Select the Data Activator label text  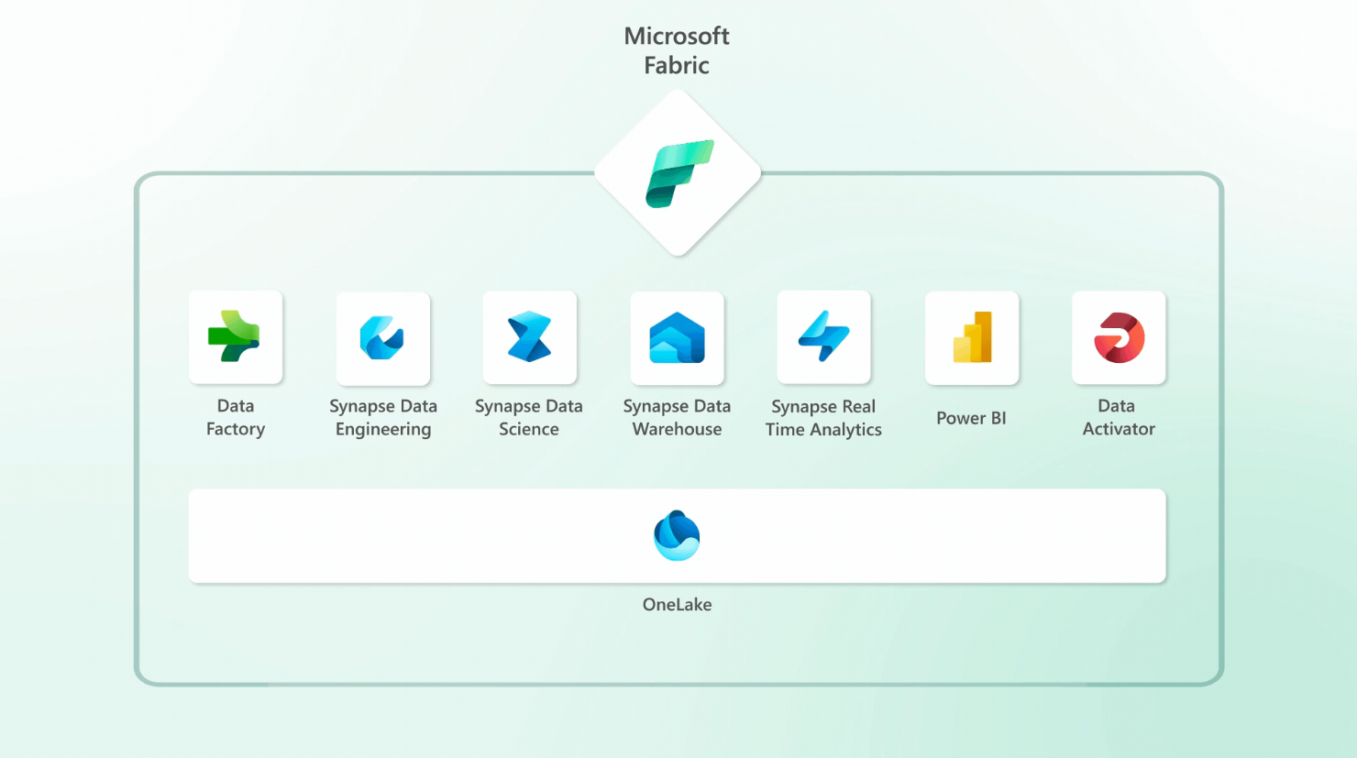tap(1119, 417)
